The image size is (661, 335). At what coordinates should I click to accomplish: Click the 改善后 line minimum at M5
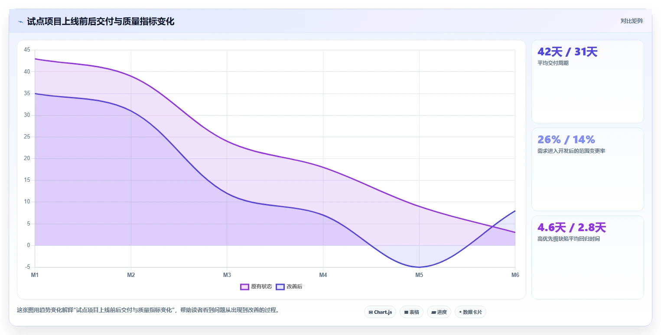pyautogui.click(x=419, y=267)
